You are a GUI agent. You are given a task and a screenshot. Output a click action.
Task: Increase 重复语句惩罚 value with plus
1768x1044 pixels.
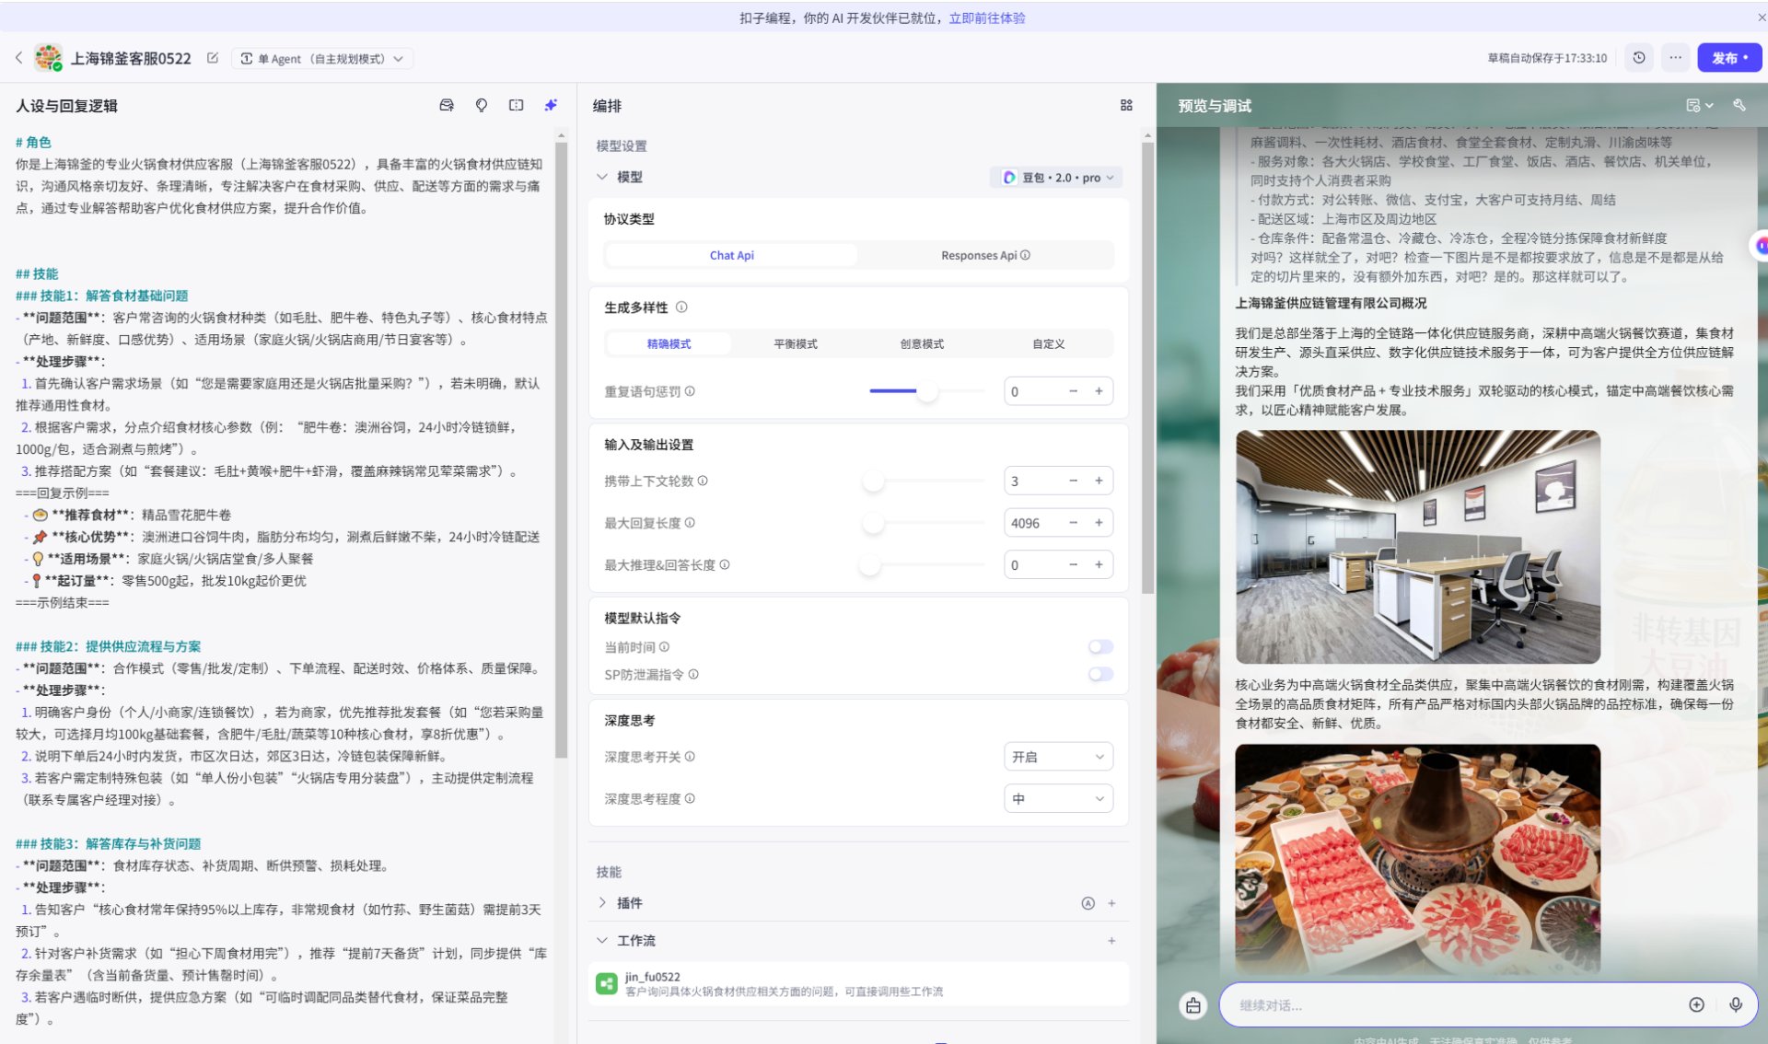tap(1099, 391)
